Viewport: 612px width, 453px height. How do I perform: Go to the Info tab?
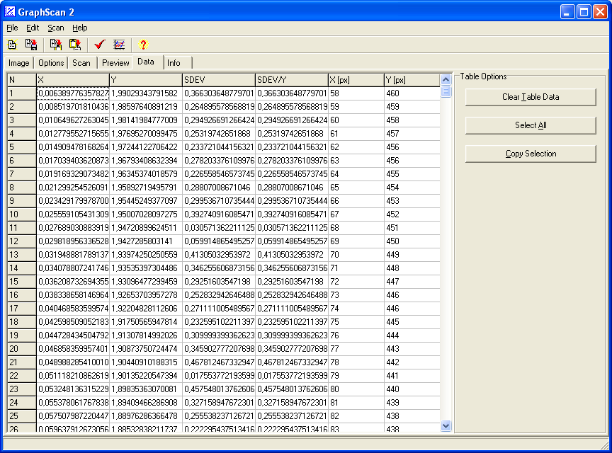coord(174,63)
